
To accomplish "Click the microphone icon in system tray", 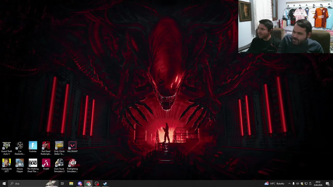I will 293,184.
